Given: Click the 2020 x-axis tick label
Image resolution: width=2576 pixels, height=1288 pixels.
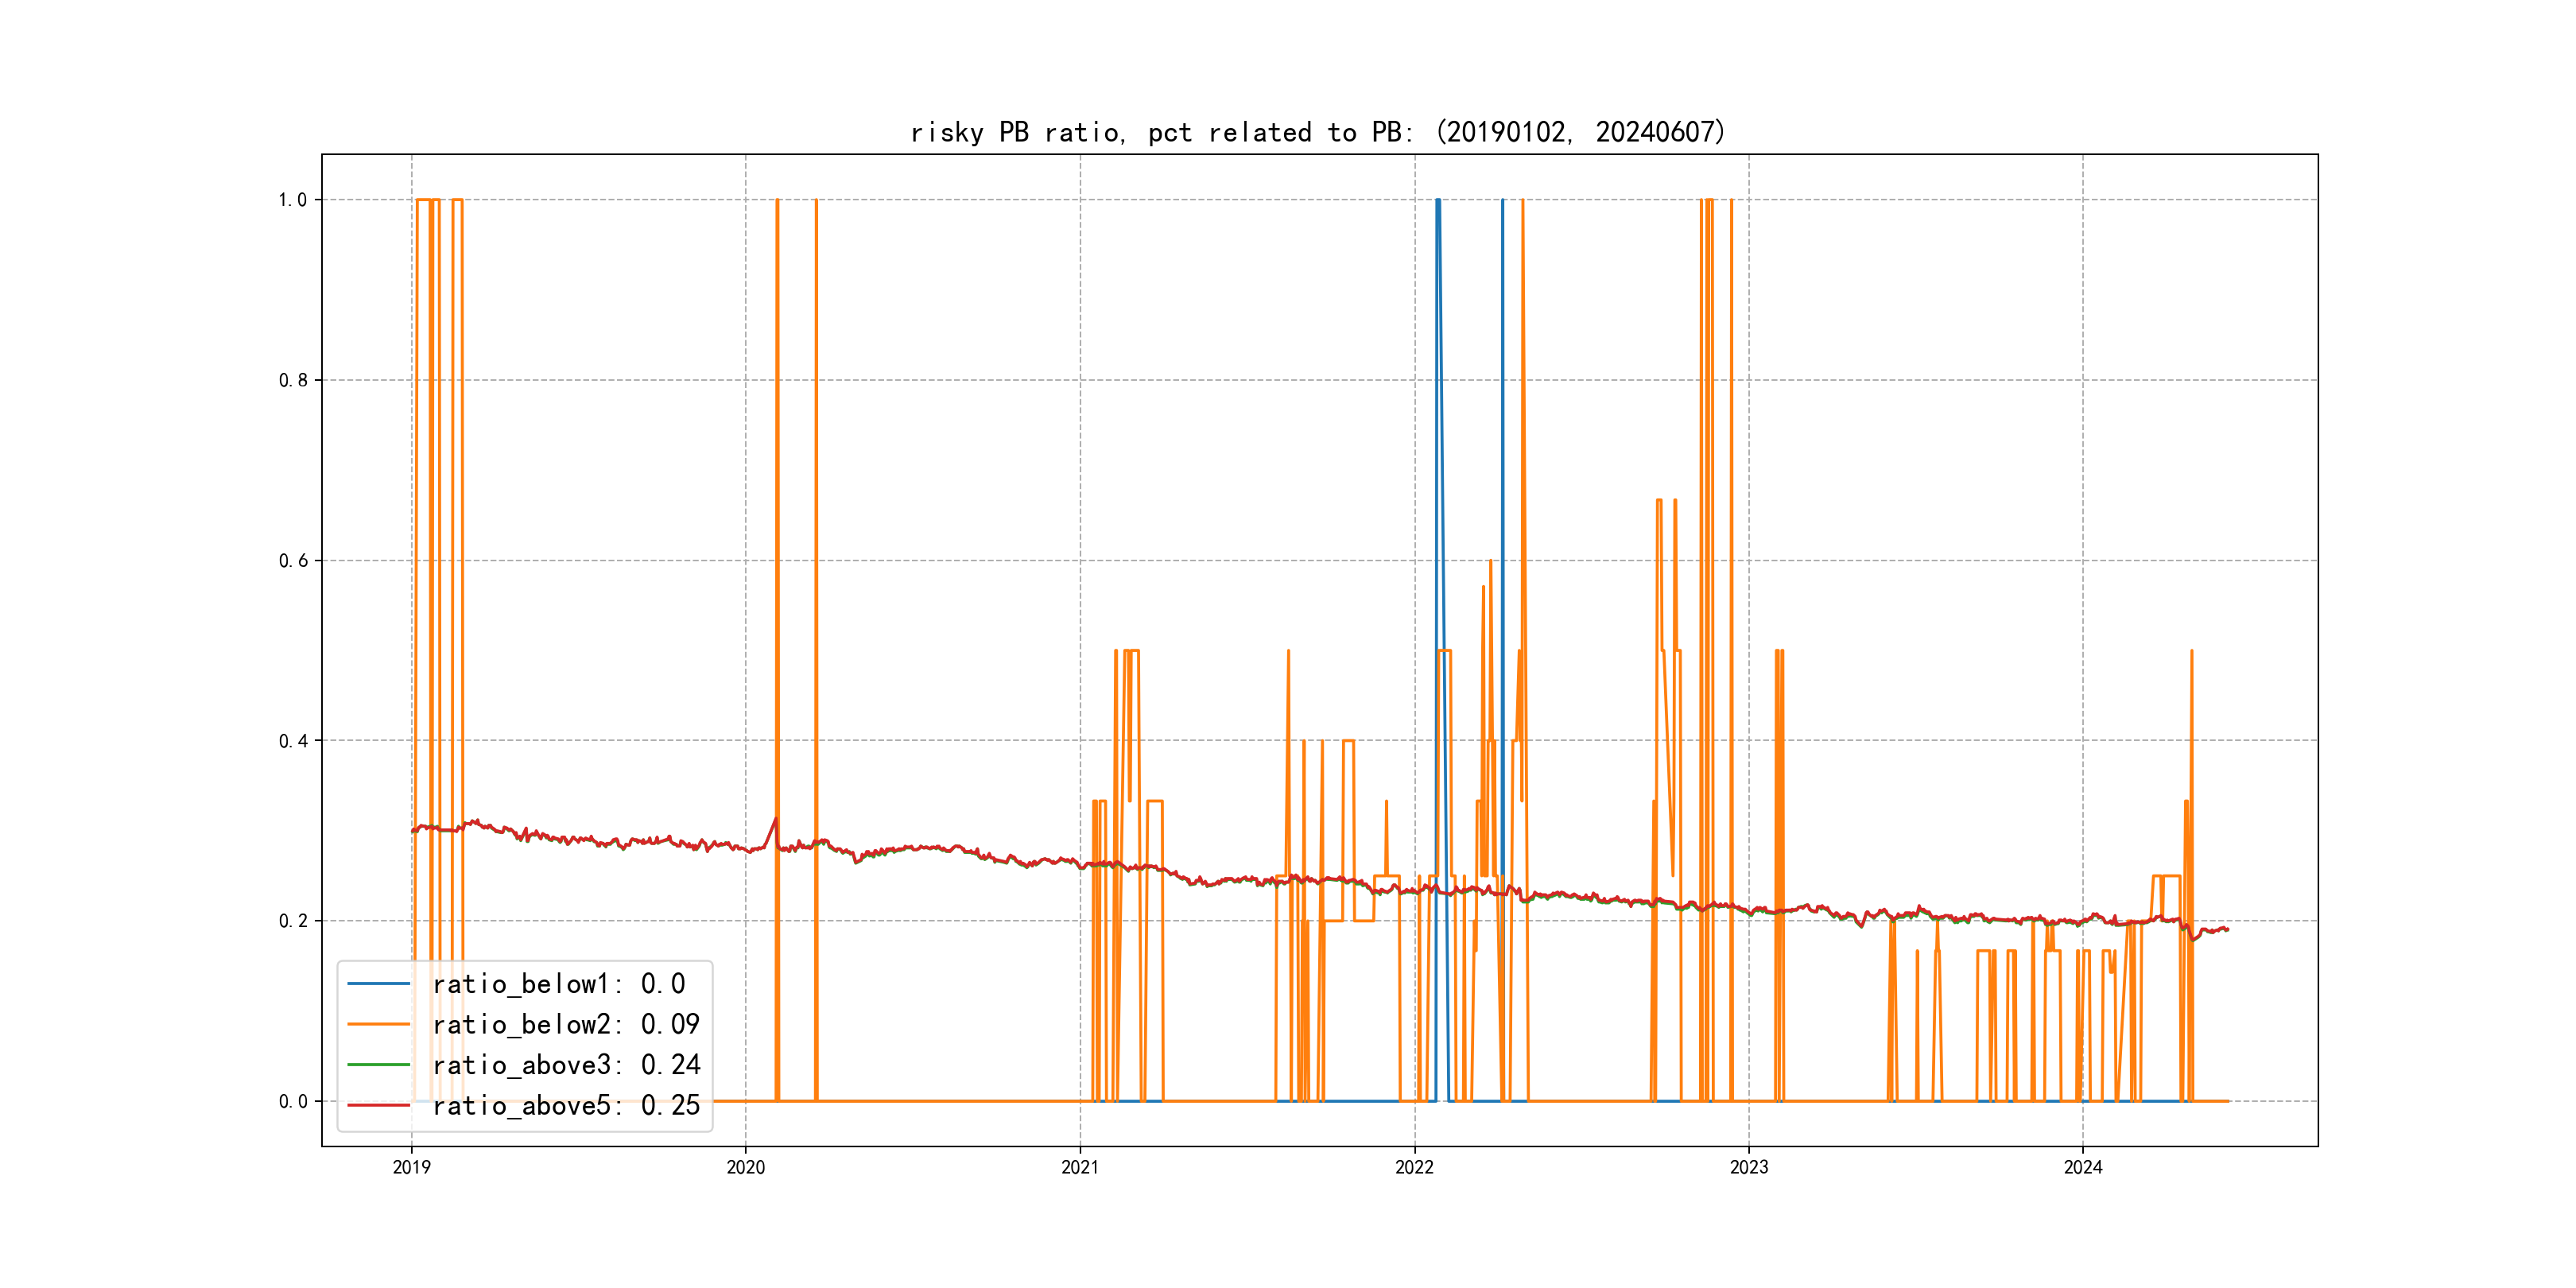Looking at the screenshot, I should pyautogui.click(x=745, y=1167).
